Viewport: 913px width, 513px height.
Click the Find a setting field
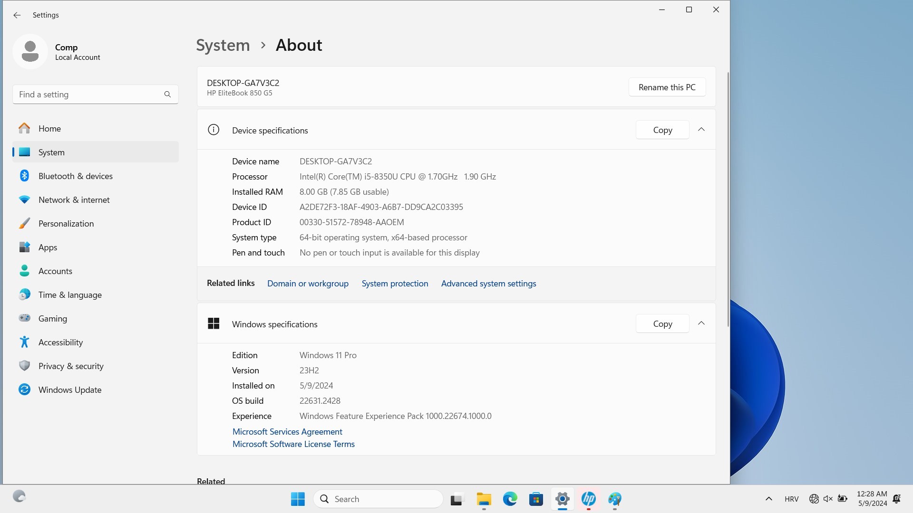(x=96, y=95)
